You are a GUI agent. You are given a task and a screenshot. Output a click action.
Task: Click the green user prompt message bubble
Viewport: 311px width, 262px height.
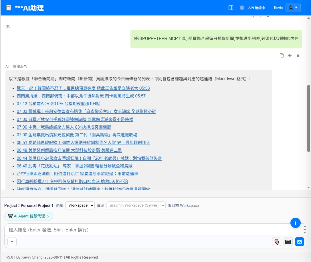pyautogui.click(x=216, y=39)
